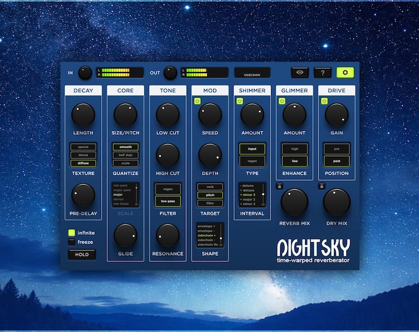This screenshot has width=419, height=332.
Task: Click the DRY MIX knob
Action: click(336, 202)
